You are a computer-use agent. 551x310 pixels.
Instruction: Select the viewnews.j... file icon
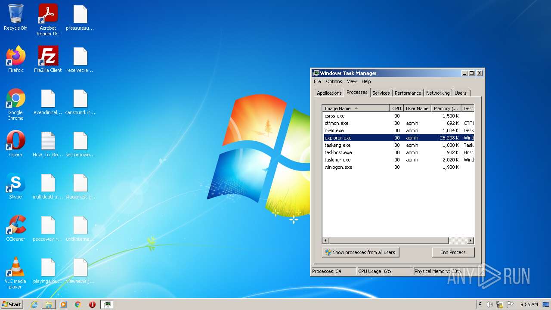coord(80,271)
